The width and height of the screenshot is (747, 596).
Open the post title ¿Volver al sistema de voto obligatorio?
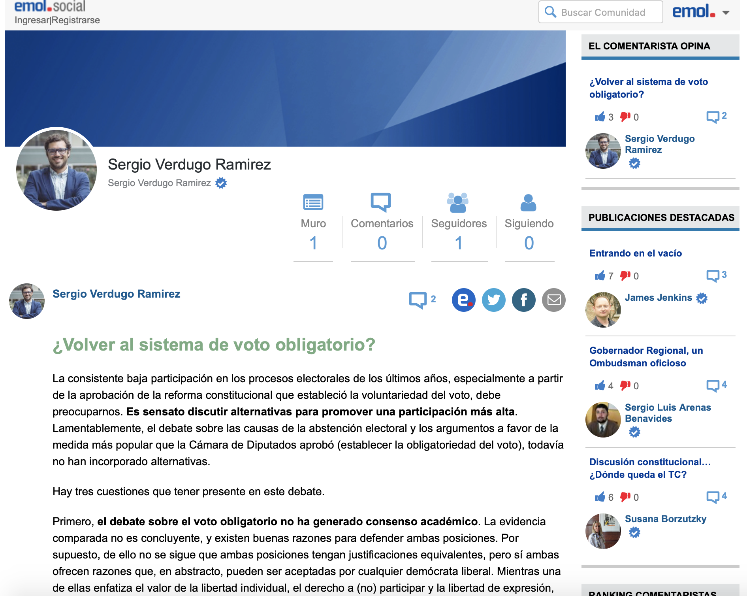pos(214,345)
